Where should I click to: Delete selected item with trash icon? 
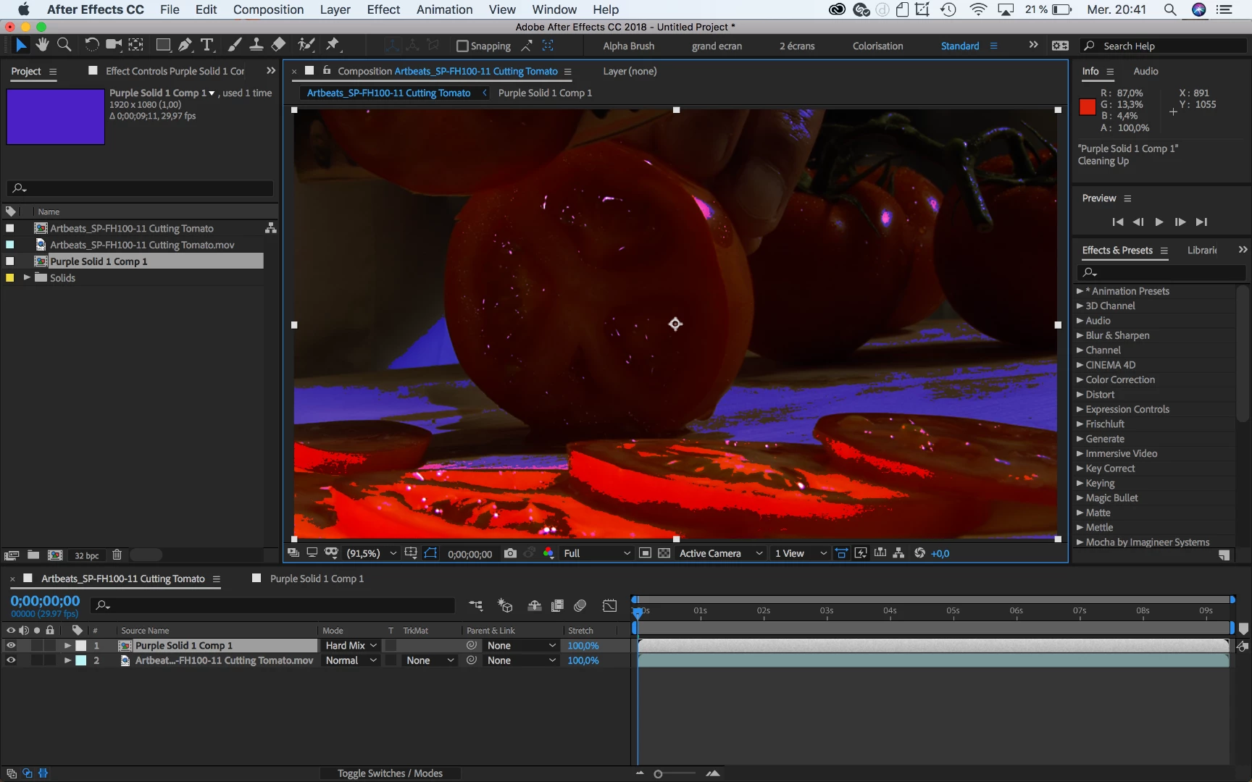[117, 555]
